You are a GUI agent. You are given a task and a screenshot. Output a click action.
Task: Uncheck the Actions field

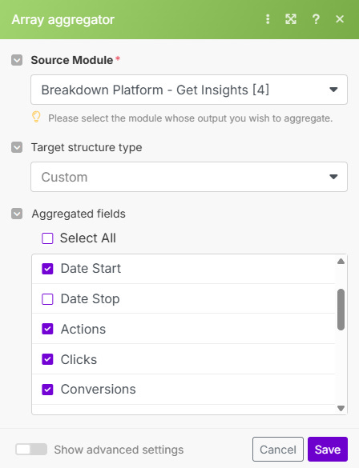click(x=47, y=330)
